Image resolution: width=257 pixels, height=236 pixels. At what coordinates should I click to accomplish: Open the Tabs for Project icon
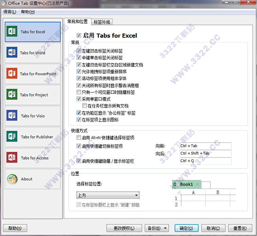coord(12,94)
